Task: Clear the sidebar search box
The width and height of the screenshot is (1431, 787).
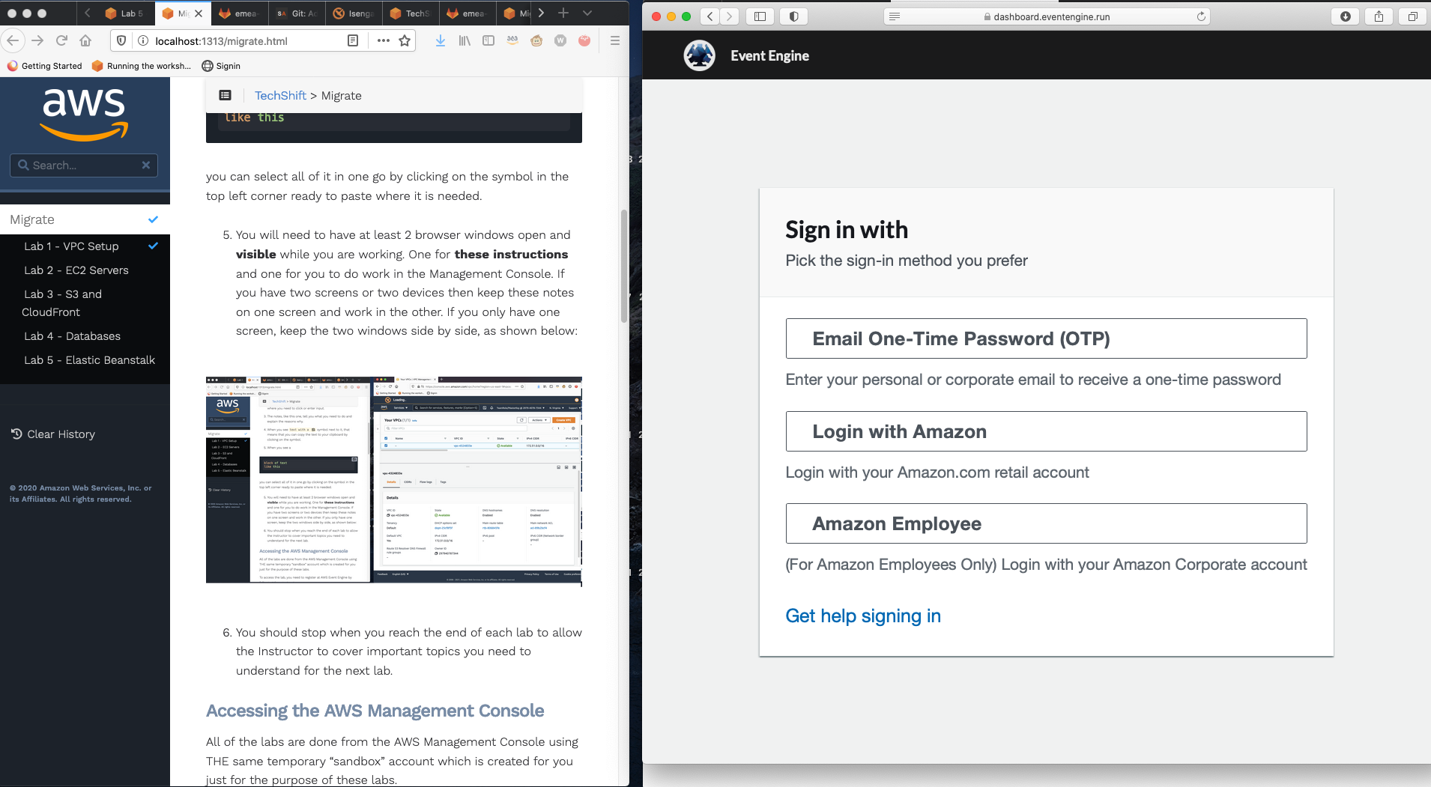Action: coord(146,165)
